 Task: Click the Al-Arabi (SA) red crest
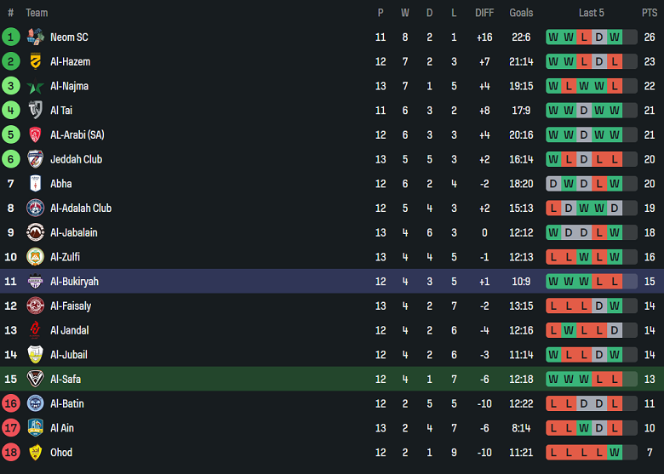pyautogui.click(x=35, y=134)
